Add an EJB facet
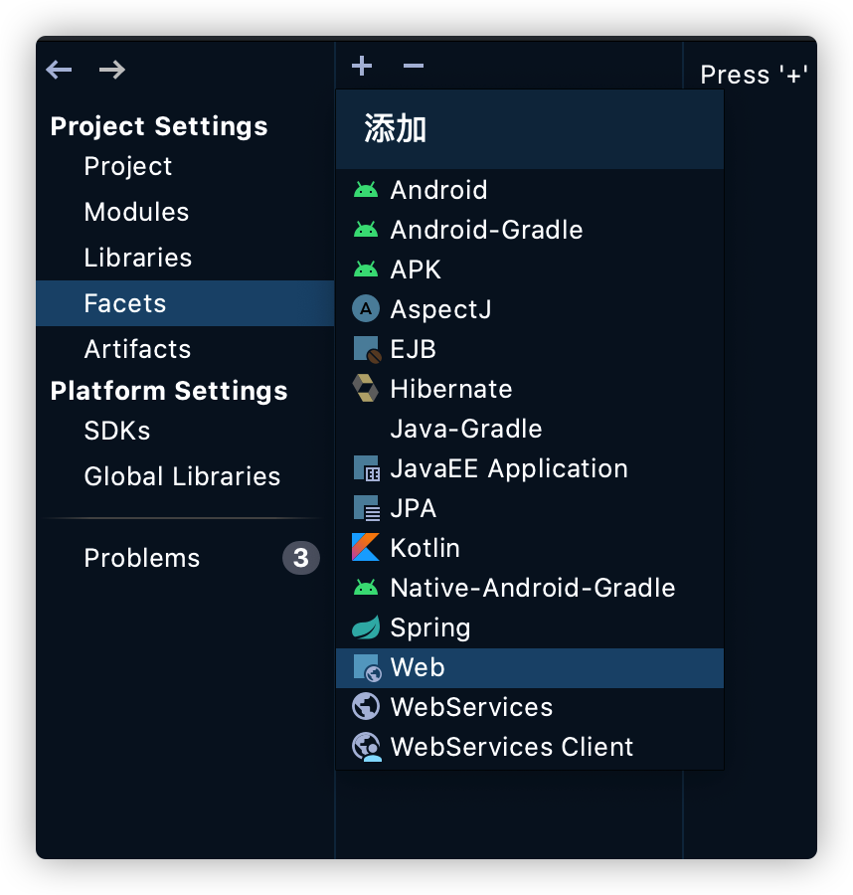Image resolution: width=853 pixels, height=895 pixels. coord(413,349)
